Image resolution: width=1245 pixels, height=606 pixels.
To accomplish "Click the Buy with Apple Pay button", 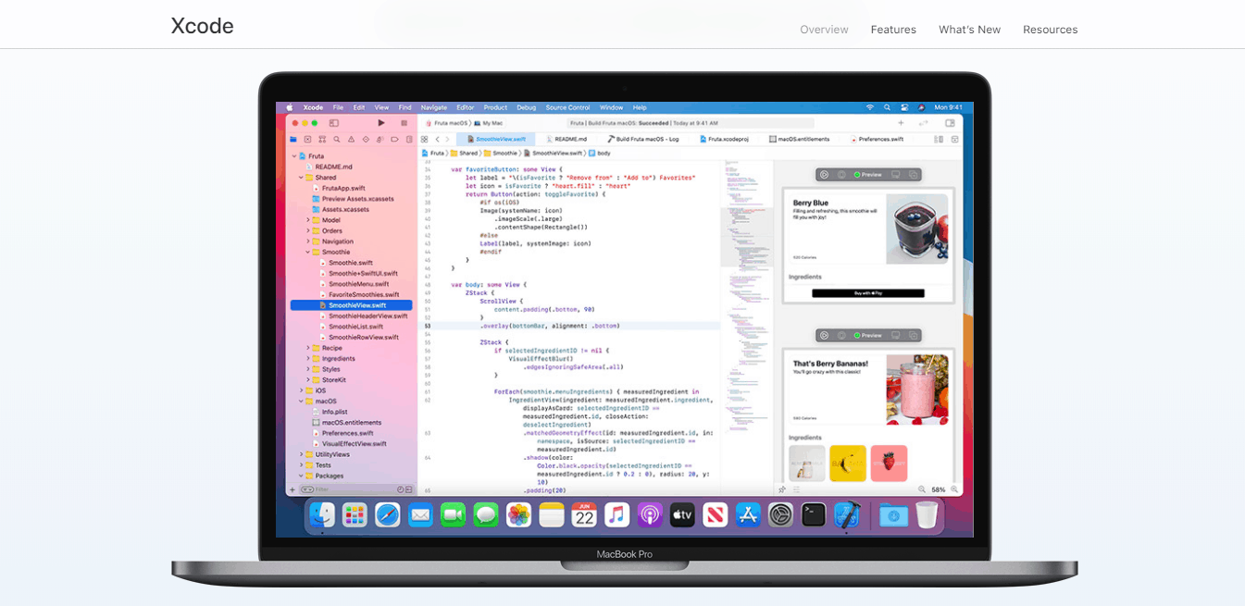I will (x=867, y=292).
